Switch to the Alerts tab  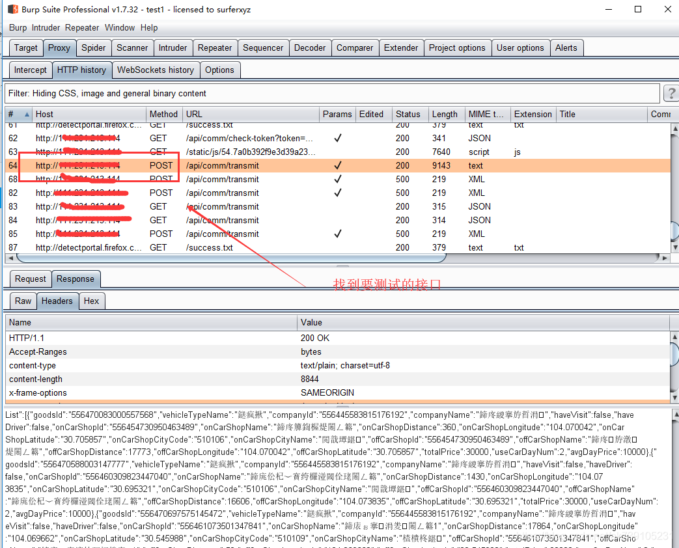[566, 48]
